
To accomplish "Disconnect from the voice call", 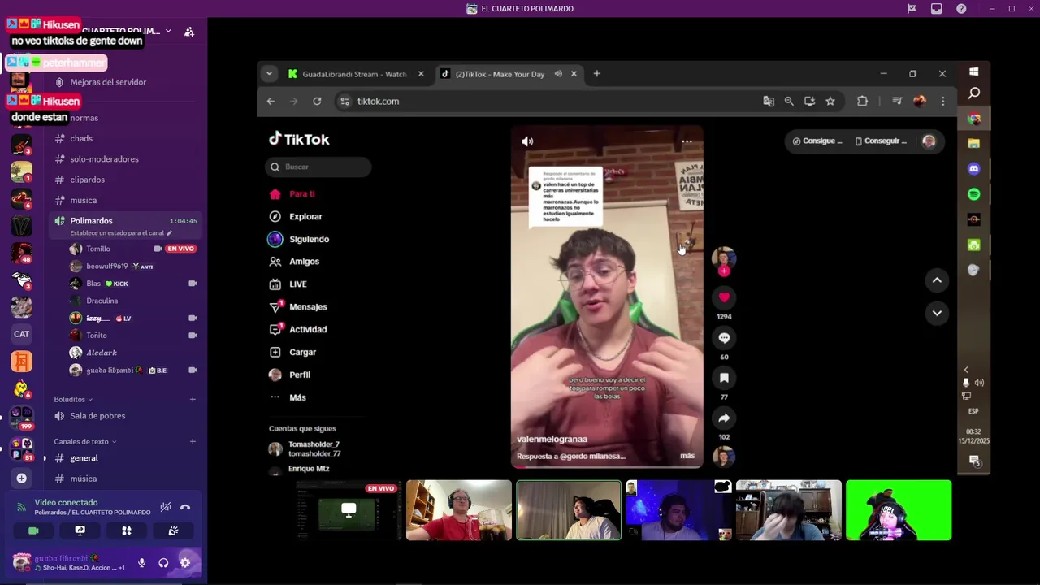I will coord(185,508).
